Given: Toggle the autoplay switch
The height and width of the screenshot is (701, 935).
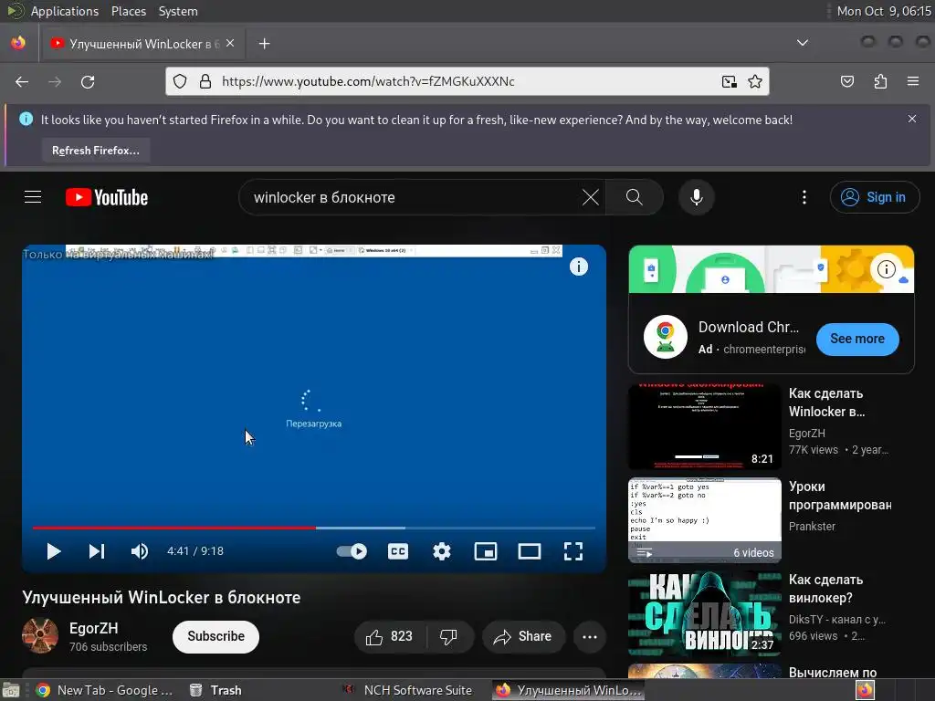Looking at the screenshot, I should (x=352, y=551).
